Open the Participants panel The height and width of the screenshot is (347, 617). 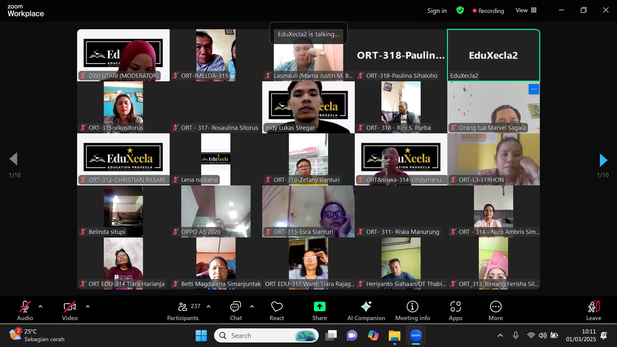tap(183, 311)
